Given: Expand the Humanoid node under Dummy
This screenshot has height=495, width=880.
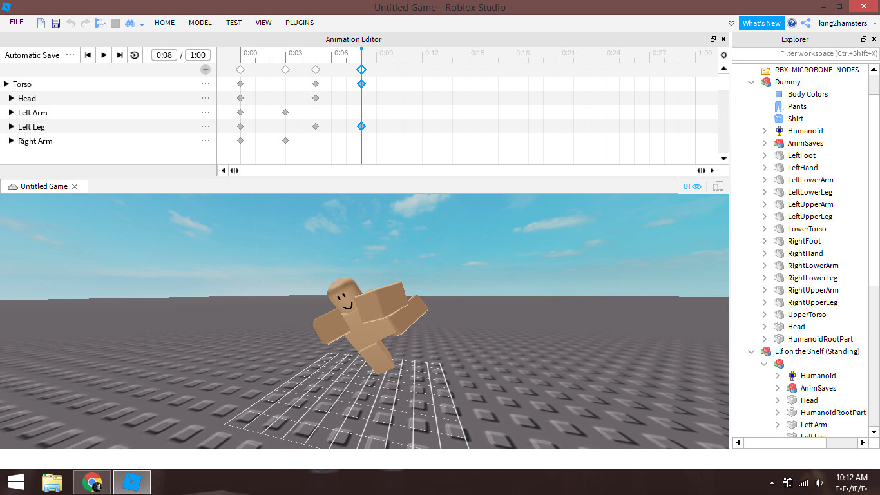Looking at the screenshot, I should tap(765, 131).
